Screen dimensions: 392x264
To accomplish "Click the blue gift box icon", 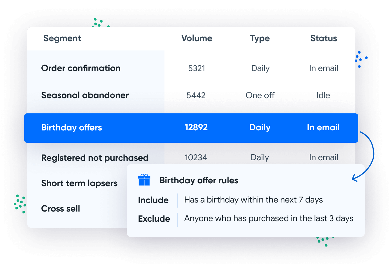I will (x=144, y=180).
